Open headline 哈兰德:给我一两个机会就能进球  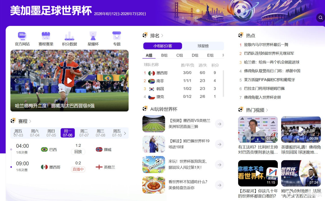click(x=272, y=62)
